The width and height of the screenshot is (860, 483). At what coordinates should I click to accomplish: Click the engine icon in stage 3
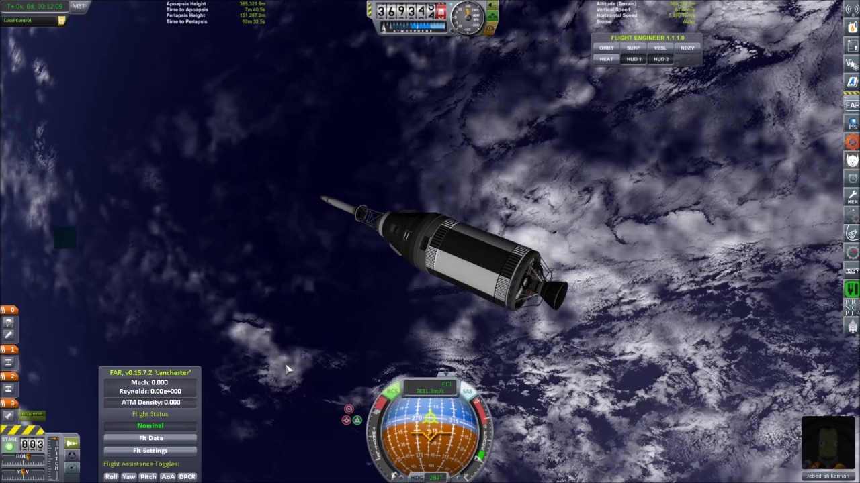point(9,416)
